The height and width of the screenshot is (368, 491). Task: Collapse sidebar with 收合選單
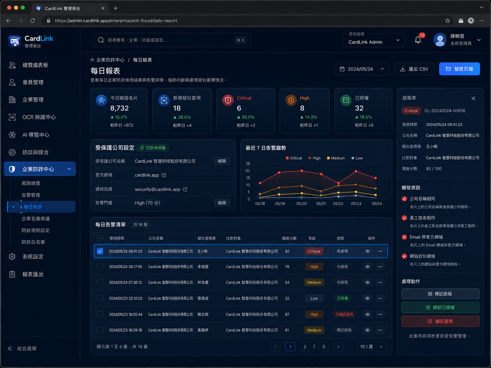[22, 348]
